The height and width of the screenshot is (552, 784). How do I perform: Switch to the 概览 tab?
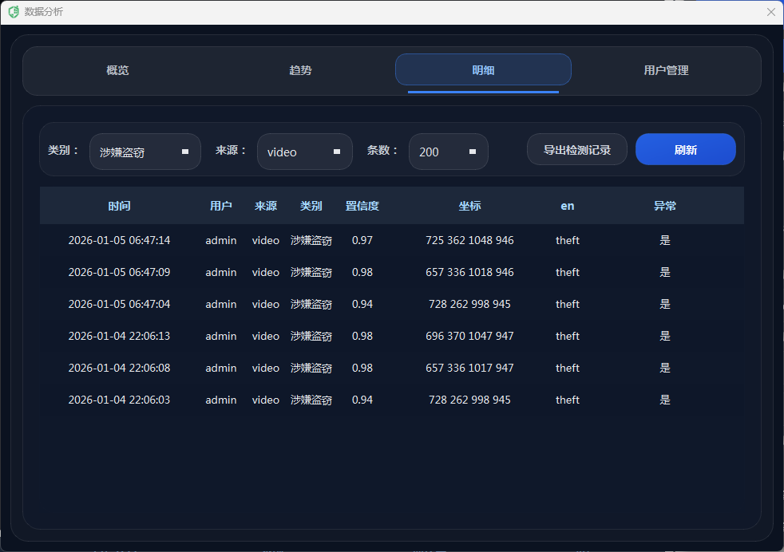(x=117, y=70)
